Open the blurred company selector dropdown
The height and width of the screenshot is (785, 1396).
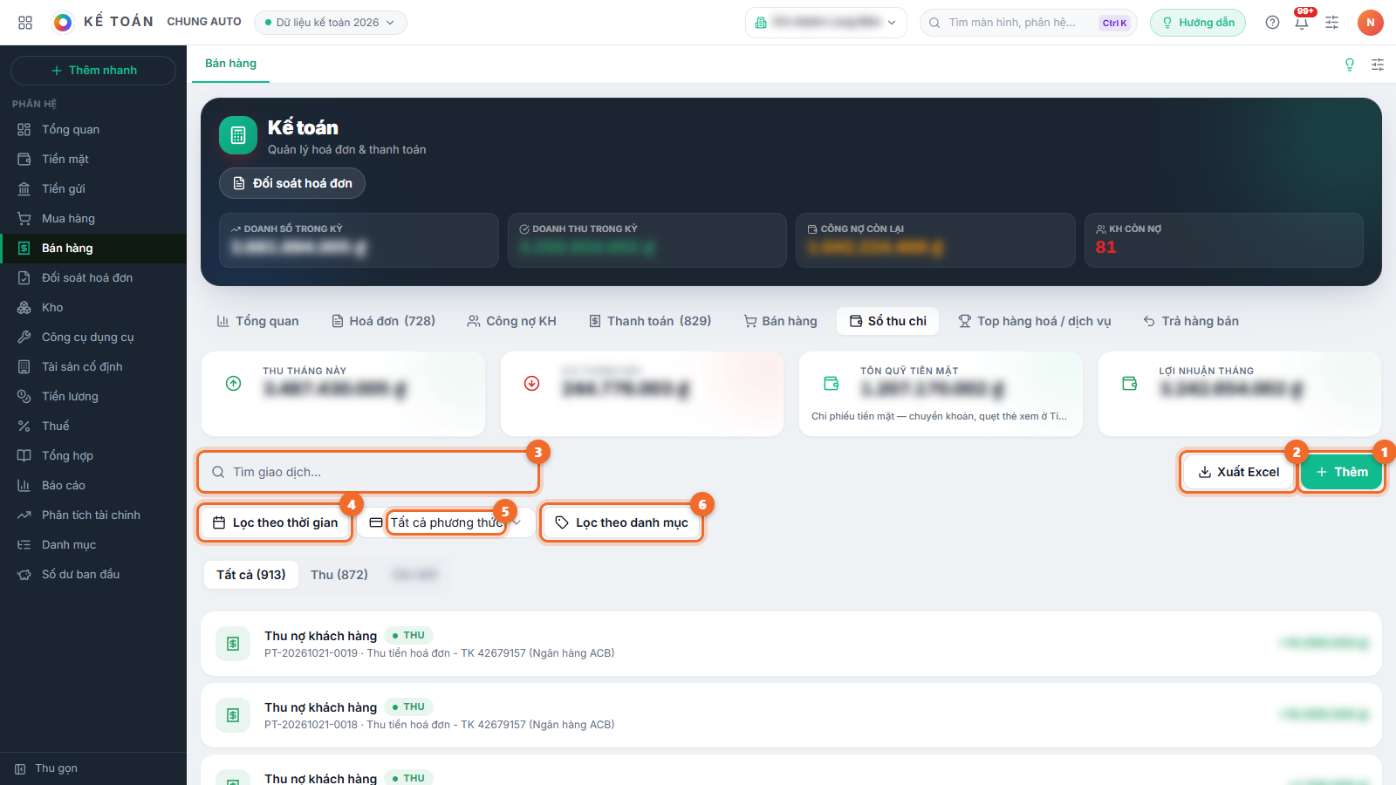tap(826, 23)
